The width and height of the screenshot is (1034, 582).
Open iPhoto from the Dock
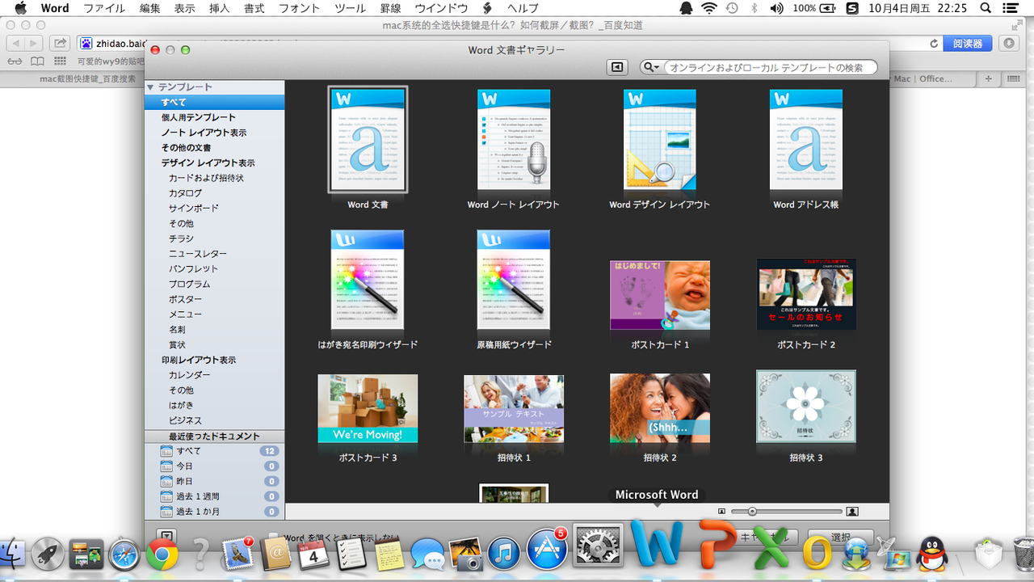(x=465, y=554)
